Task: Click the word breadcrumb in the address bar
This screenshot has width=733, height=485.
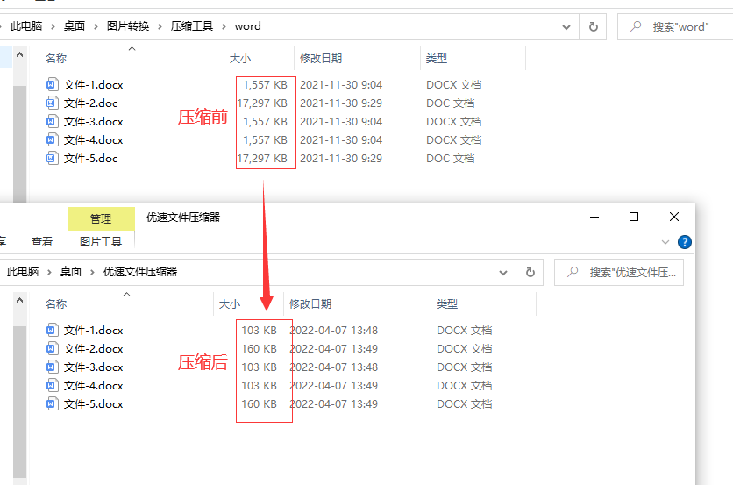Action: (x=248, y=26)
